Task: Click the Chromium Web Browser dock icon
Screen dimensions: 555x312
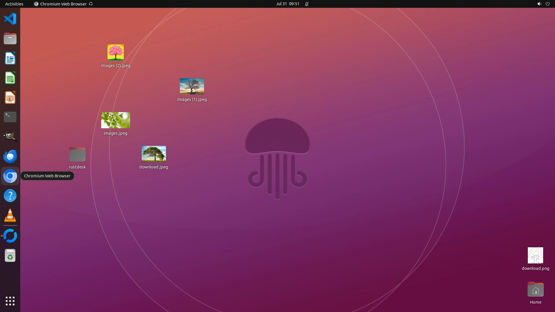Action: (10, 176)
